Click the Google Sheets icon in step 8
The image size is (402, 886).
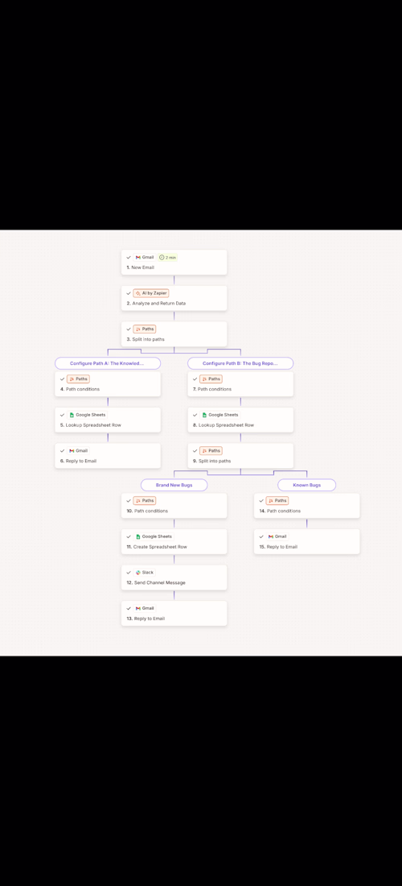click(x=205, y=415)
